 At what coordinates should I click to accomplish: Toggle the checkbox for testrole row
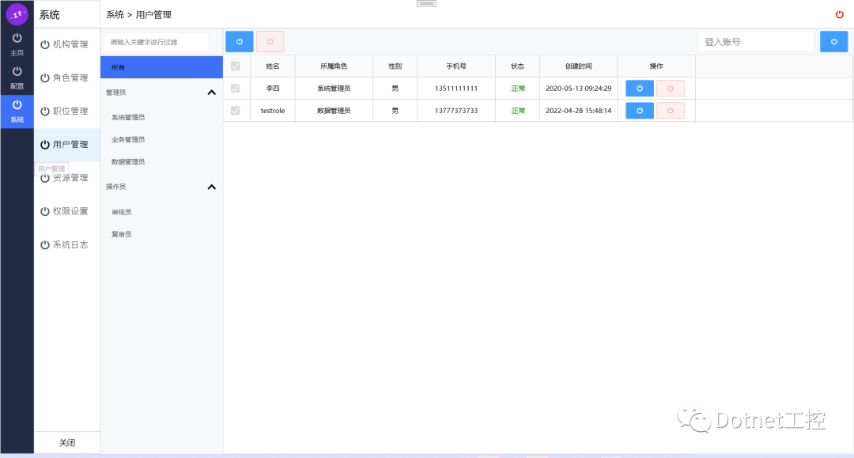236,111
